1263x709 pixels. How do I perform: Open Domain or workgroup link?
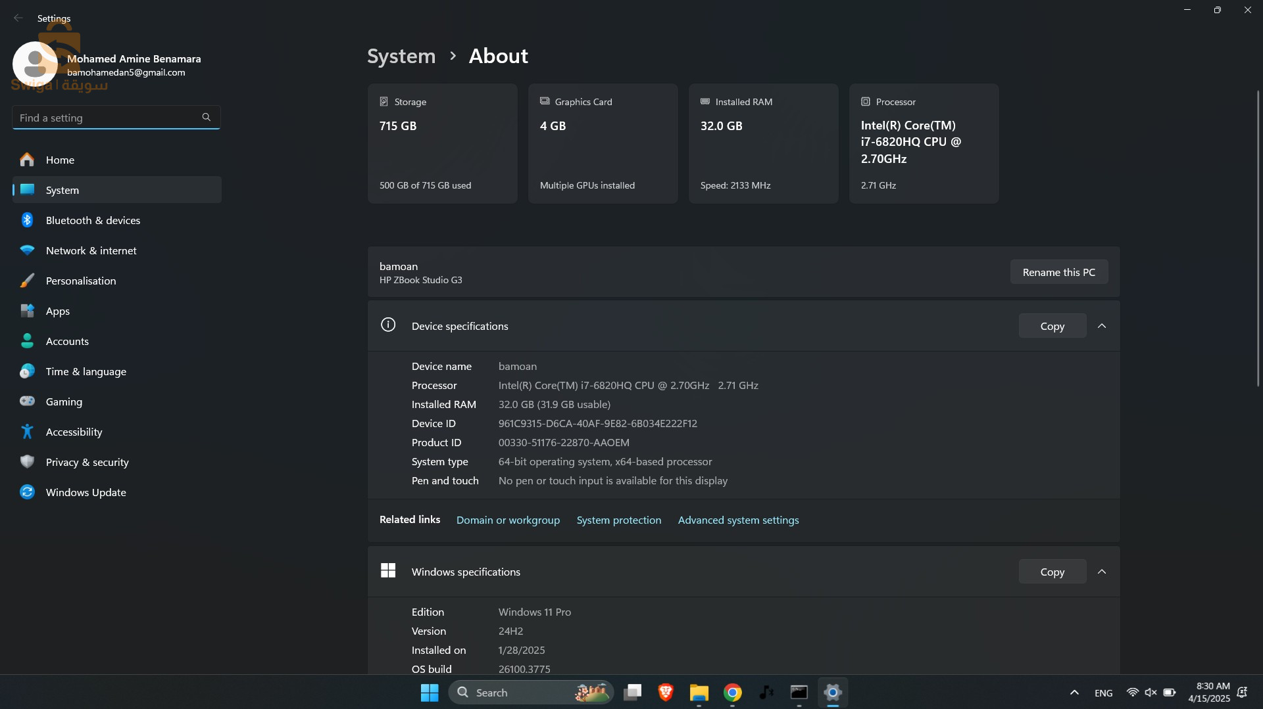click(x=508, y=520)
